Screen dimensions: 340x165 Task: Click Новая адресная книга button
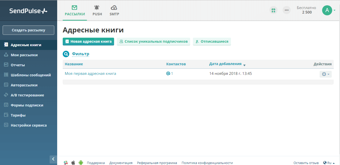pyautogui.click(x=88, y=41)
